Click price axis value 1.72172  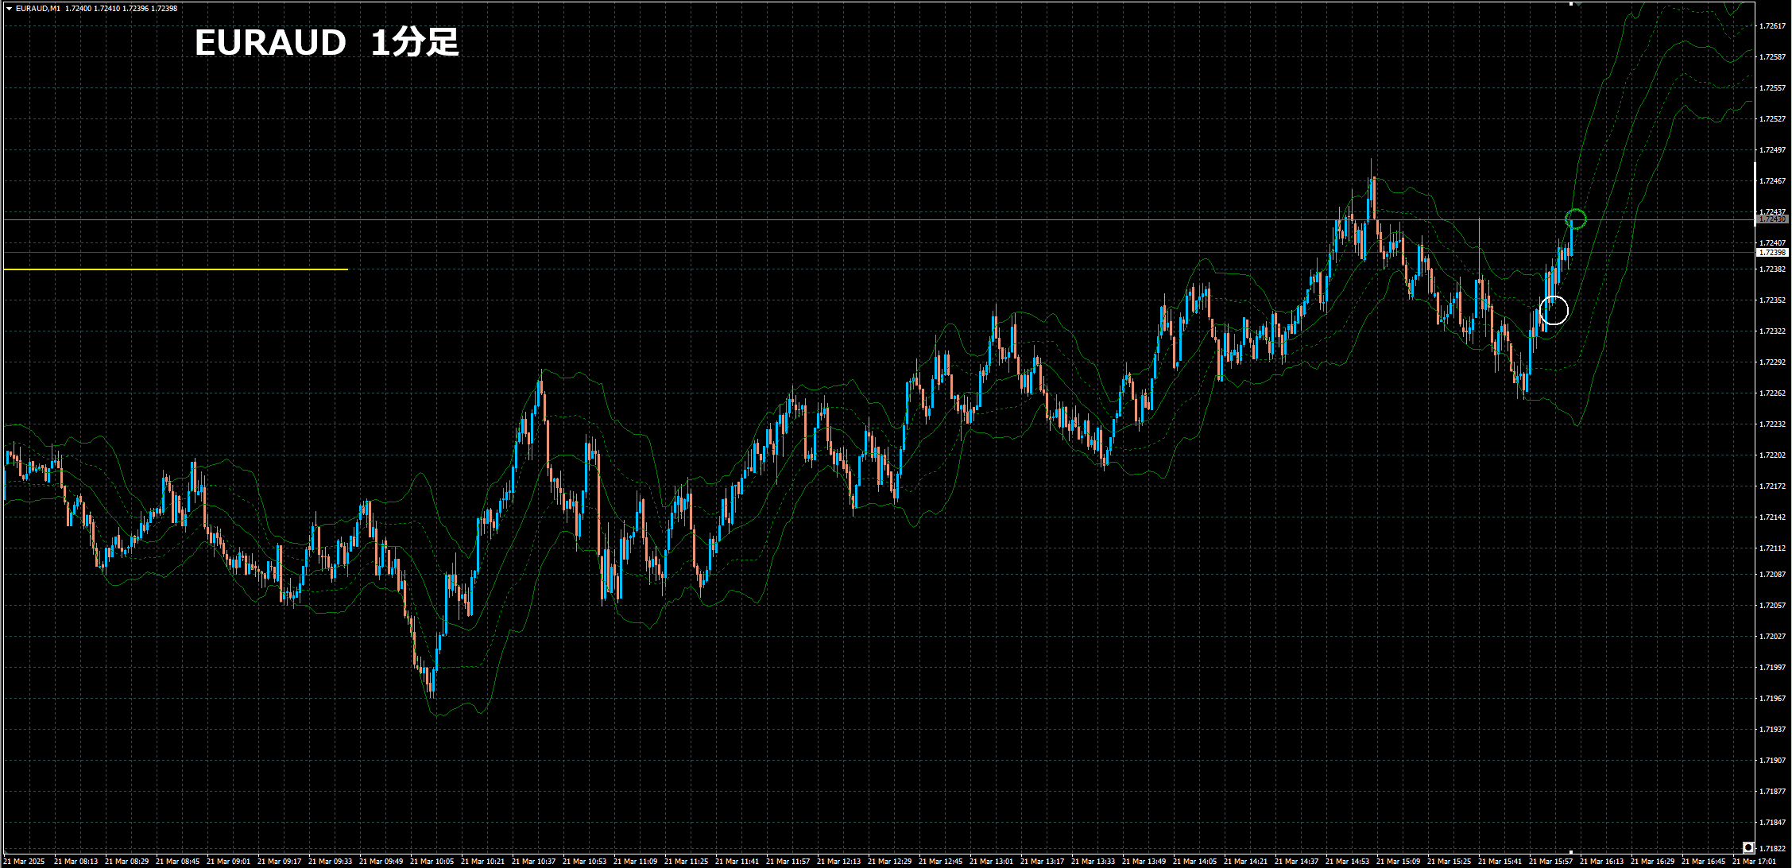click(1771, 486)
